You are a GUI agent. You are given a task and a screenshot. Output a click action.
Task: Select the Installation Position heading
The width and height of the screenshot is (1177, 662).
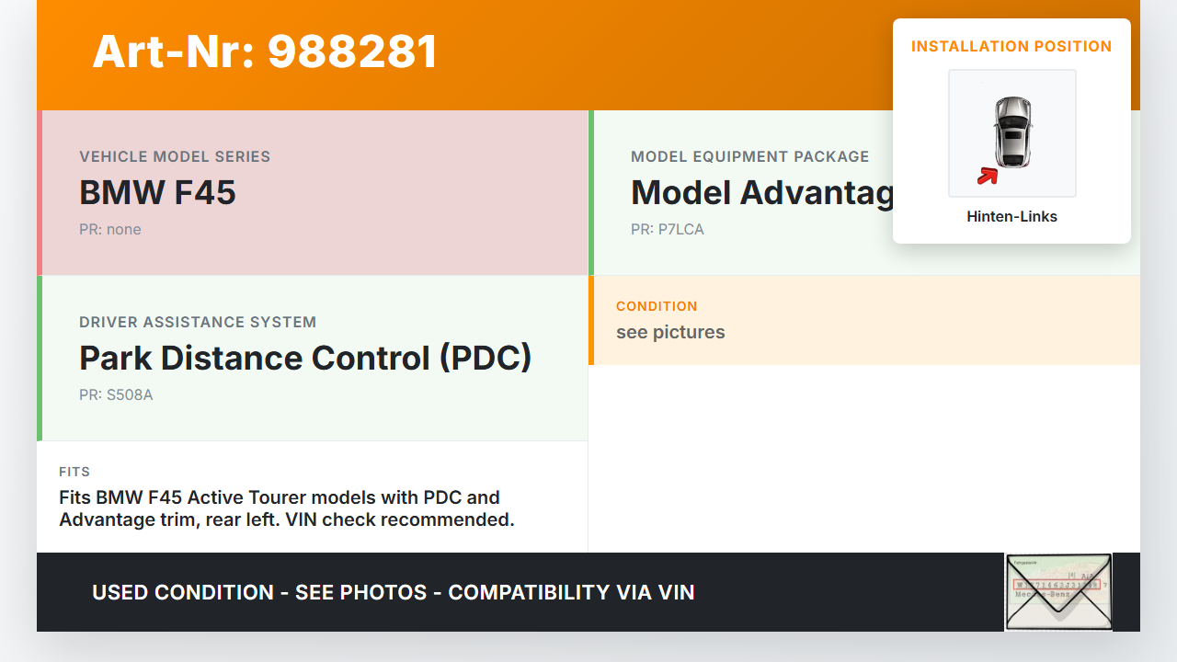1011,46
